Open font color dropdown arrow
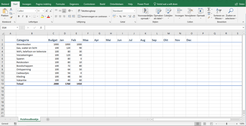Image resolution: width=246 pixels, height=126 pixels. tap(52, 16)
